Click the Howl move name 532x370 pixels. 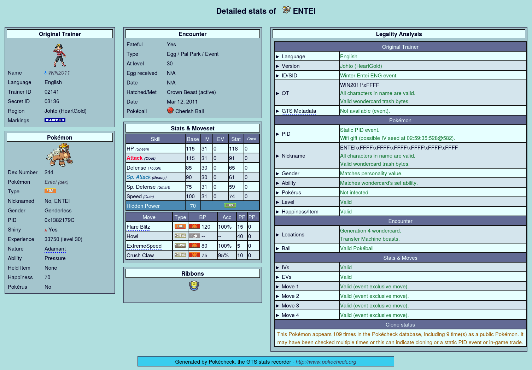click(x=132, y=236)
